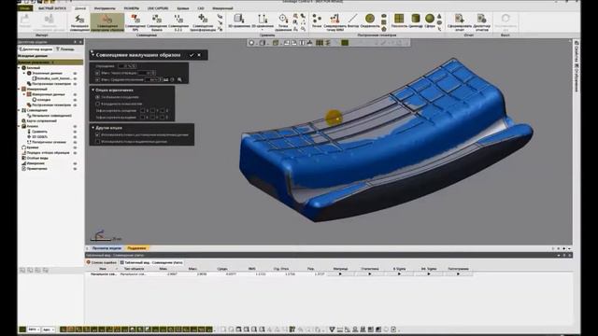Toggle visibility eye for Эталонные данные row
This screenshot has width=598, height=336.
pos(75,73)
